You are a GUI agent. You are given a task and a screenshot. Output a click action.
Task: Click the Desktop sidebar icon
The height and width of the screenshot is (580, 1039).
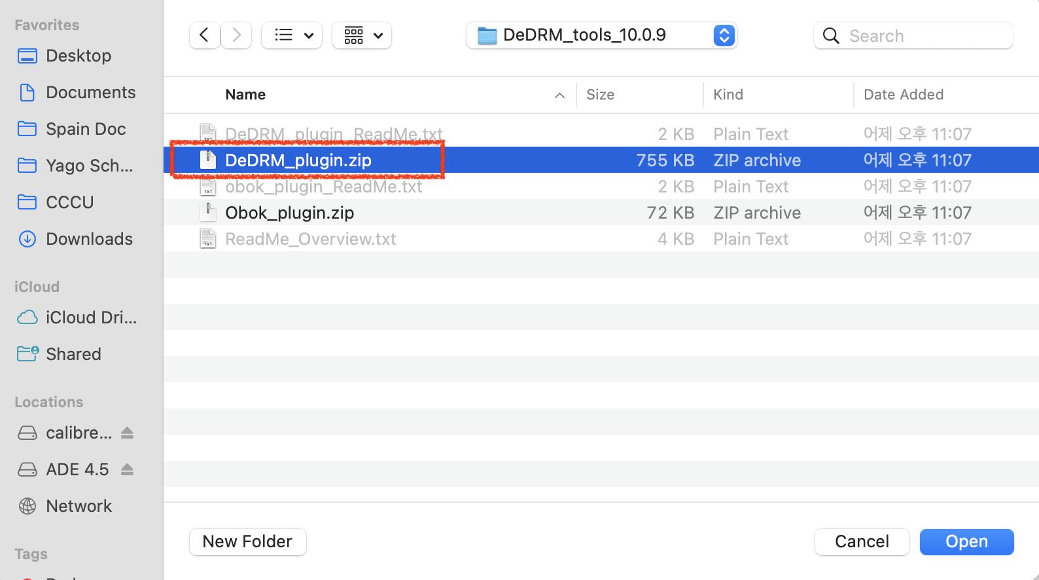tap(27, 56)
